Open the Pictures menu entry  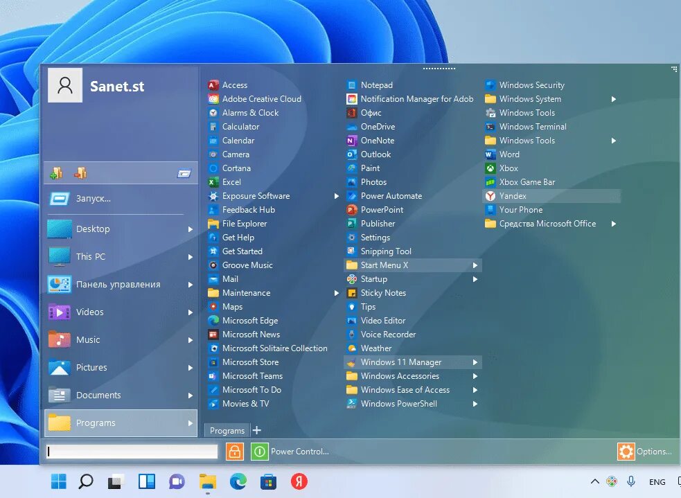pyautogui.click(x=121, y=368)
